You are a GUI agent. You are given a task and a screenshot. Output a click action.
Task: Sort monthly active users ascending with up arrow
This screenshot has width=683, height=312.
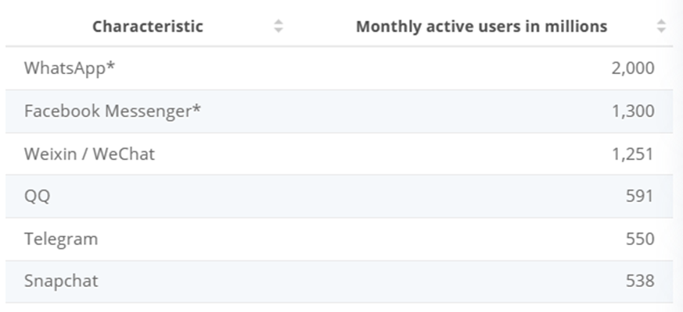pos(661,22)
